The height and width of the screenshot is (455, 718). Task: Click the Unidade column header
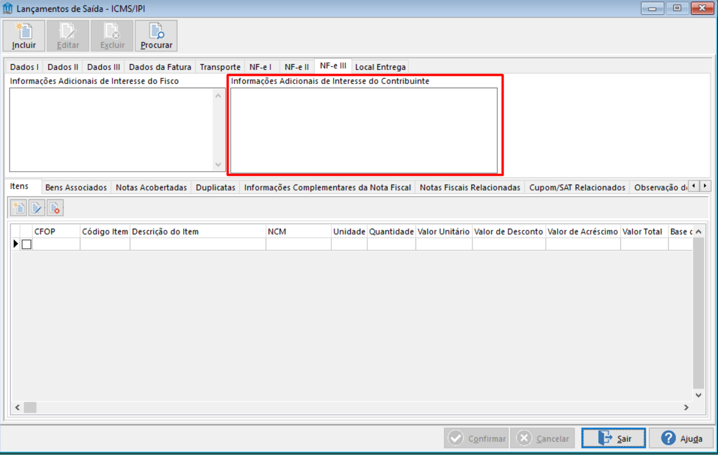(x=349, y=232)
